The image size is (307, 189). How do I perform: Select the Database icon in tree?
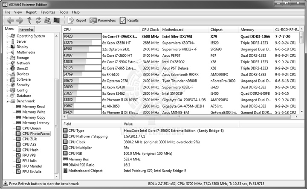[13, 96]
